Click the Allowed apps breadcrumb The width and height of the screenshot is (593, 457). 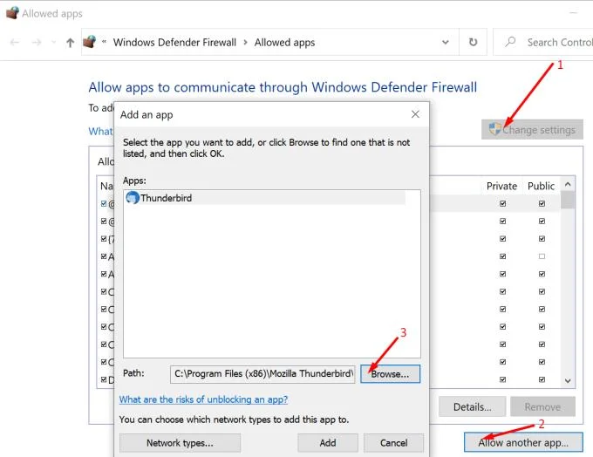click(x=285, y=43)
